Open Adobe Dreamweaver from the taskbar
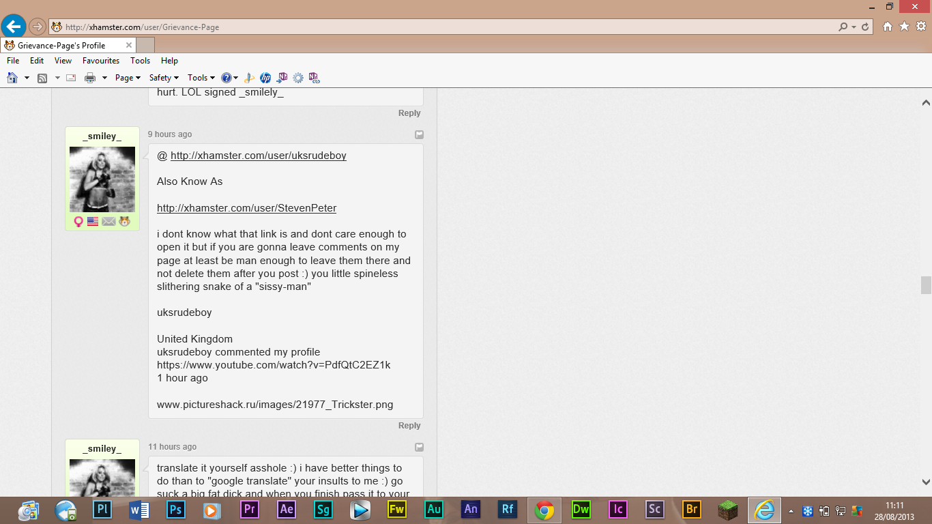932x524 pixels. [x=581, y=510]
